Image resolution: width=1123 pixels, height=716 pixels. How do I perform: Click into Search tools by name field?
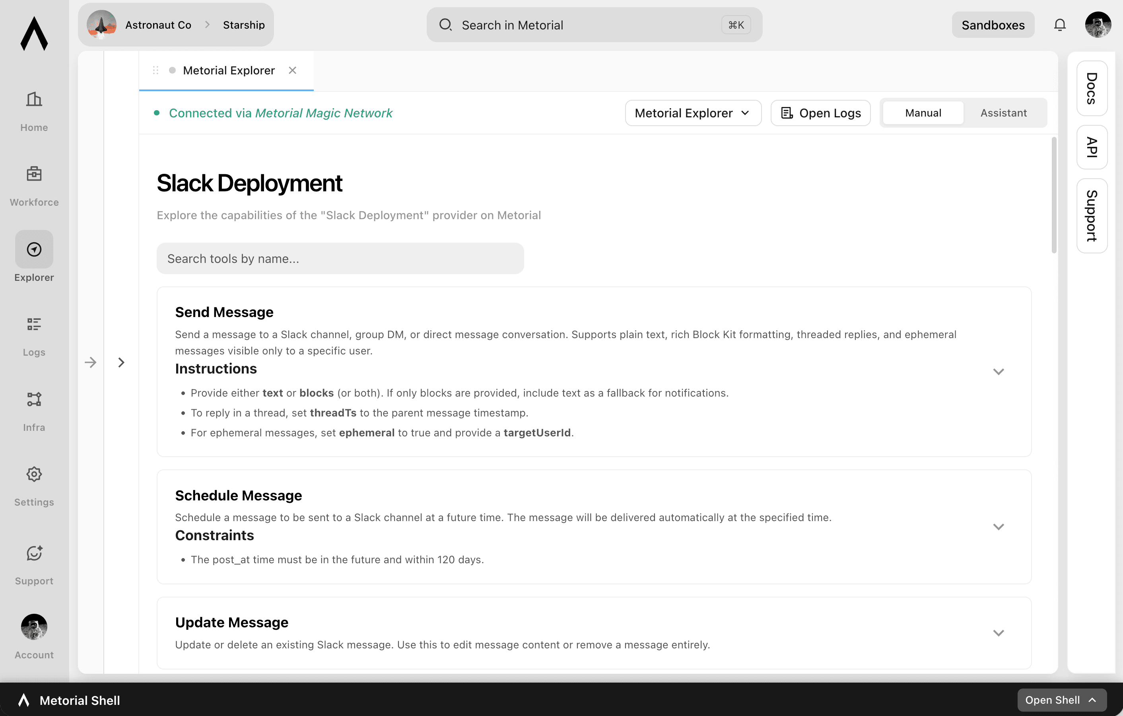(x=340, y=259)
